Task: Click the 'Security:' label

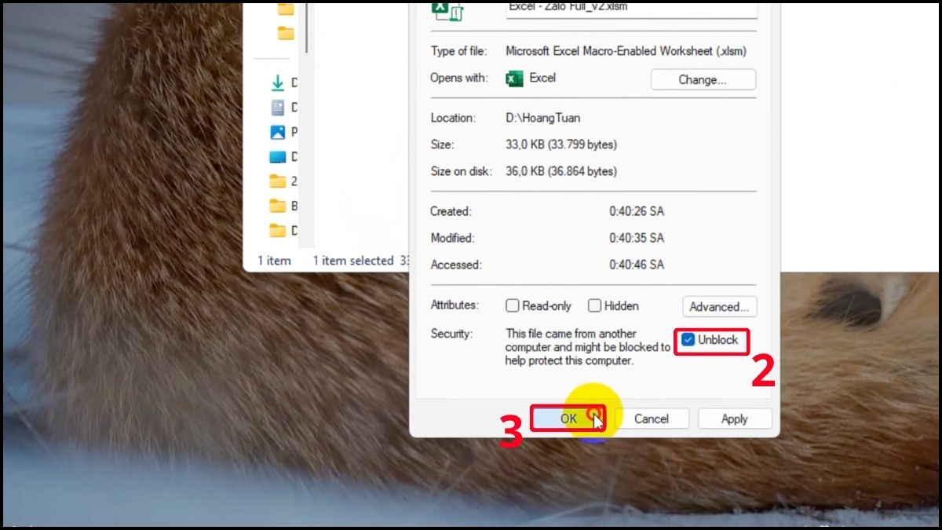Action: 451,334
